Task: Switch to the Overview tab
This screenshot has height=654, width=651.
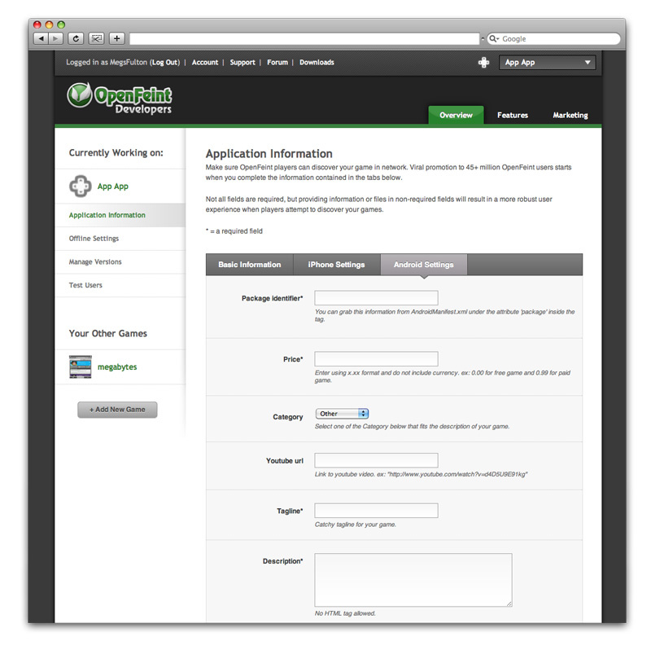Action: coord(456,115)
